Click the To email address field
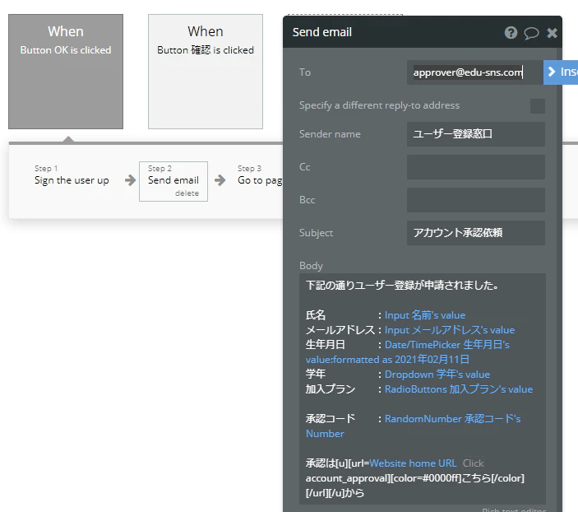578x512 pixels. tap(474, 72)
